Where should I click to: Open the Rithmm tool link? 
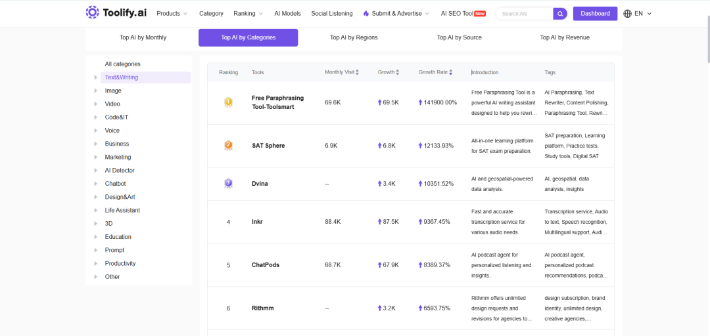coord(262,308)
